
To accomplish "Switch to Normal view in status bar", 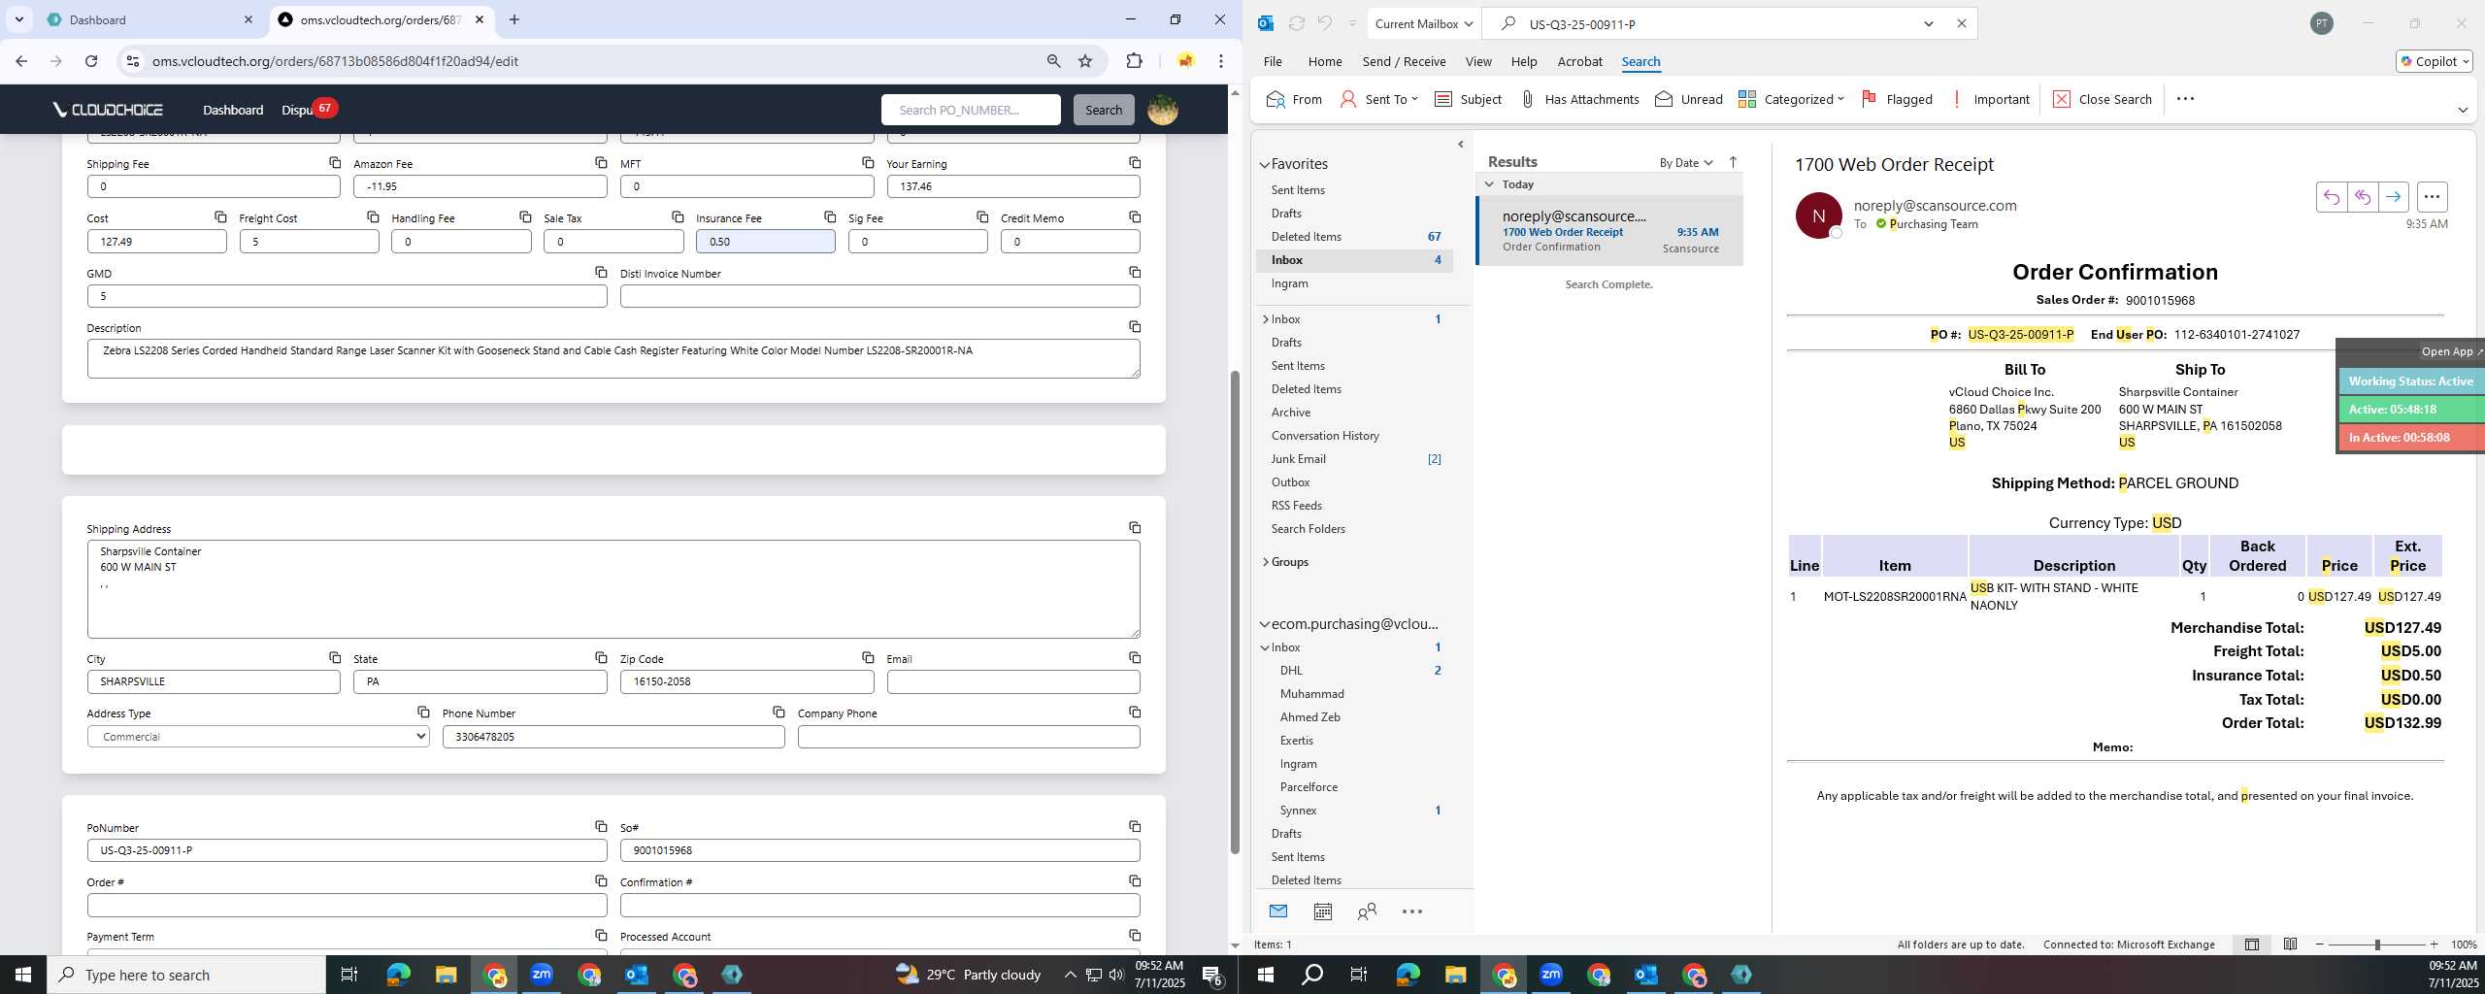I will pos(2251,944).
